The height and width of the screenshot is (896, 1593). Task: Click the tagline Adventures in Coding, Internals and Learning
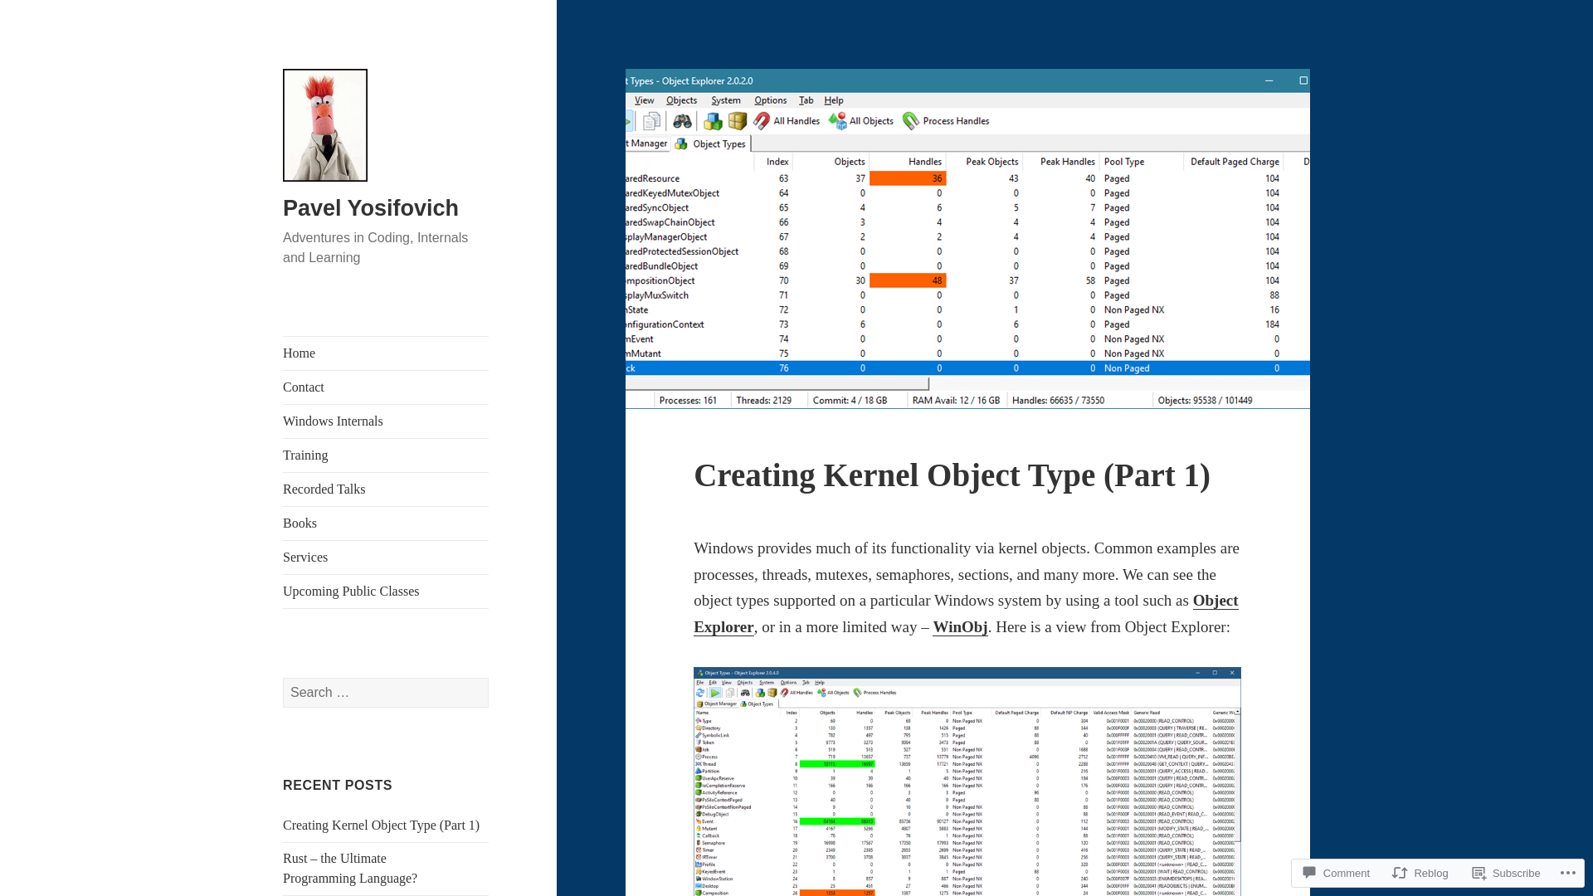pos(375,248)
